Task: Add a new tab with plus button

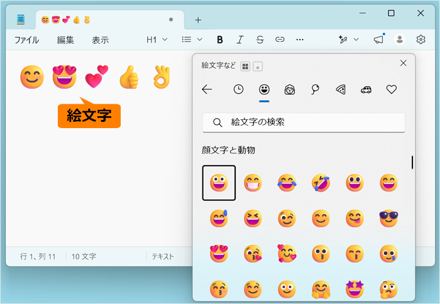Action: coord(198,20)
